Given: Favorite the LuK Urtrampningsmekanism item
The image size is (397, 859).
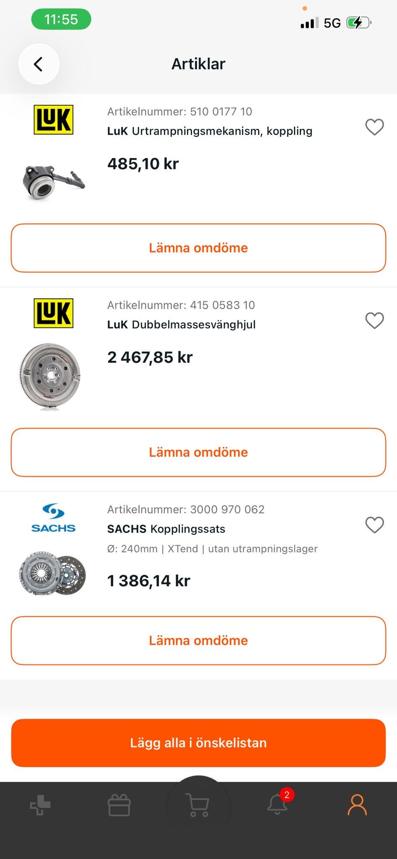Looking at the screenshot, I should click(x=374, y=127).
